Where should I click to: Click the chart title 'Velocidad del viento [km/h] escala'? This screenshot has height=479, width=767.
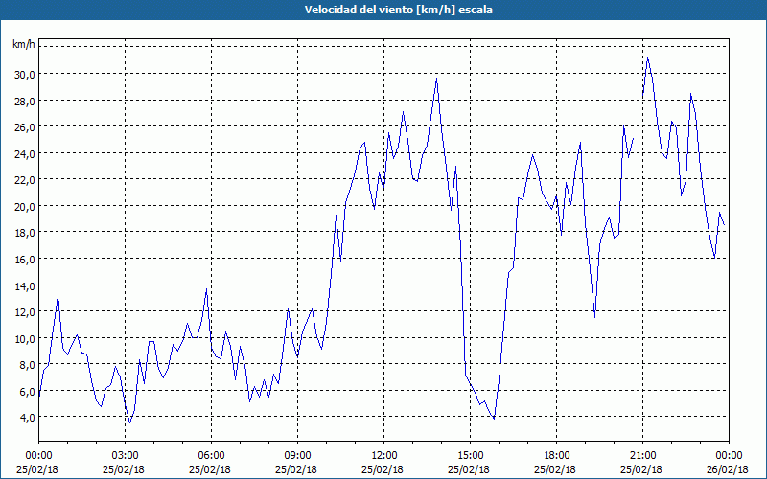point(398,10)
